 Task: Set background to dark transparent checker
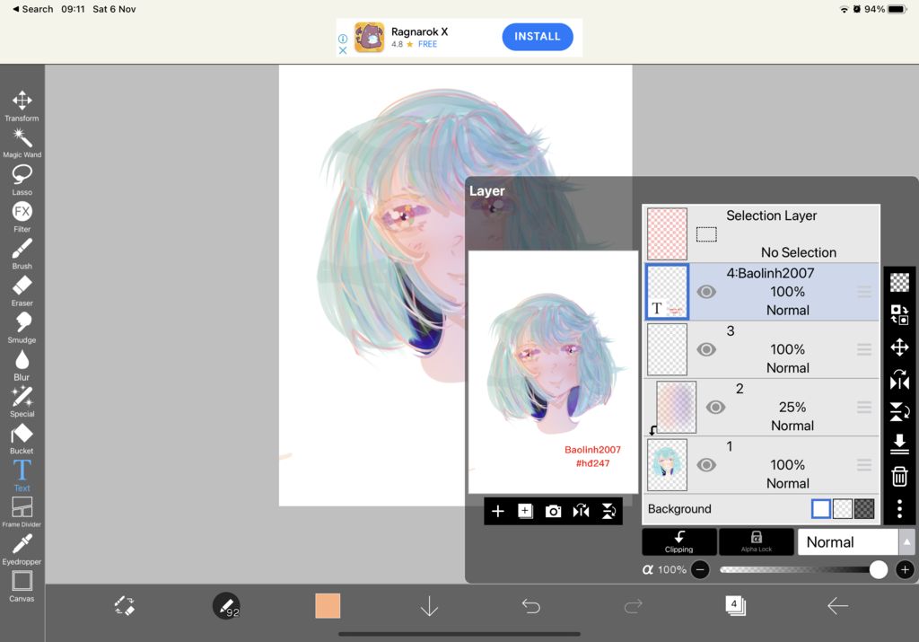coord(864,509)
